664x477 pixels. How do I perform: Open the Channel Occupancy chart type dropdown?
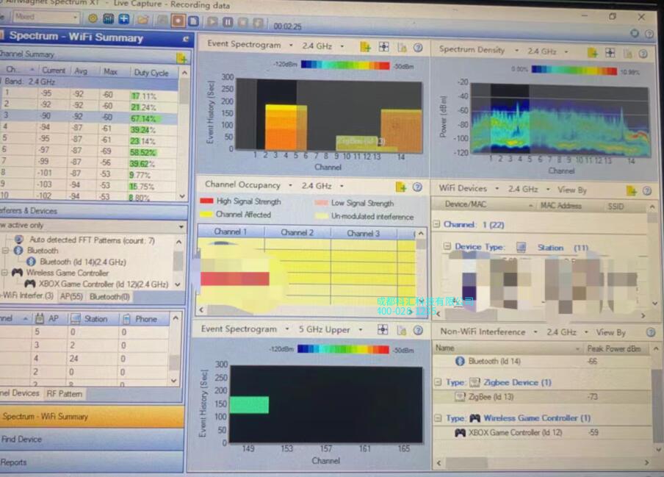290,185
